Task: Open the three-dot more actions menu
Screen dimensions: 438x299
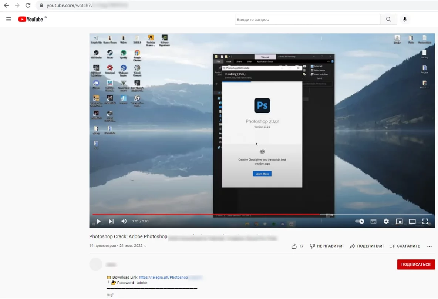Action: [x=429, y=246]
